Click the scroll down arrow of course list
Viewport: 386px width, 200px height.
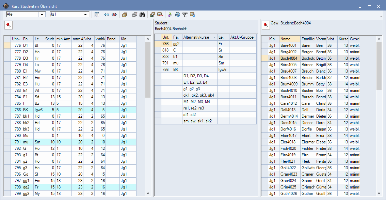148,193
